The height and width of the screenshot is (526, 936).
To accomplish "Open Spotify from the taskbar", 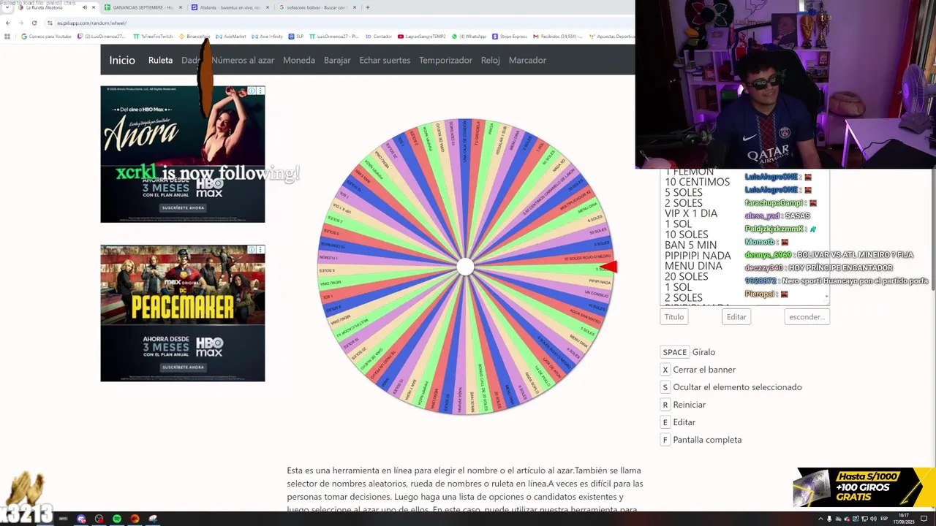I will click(x=117, y=519).
